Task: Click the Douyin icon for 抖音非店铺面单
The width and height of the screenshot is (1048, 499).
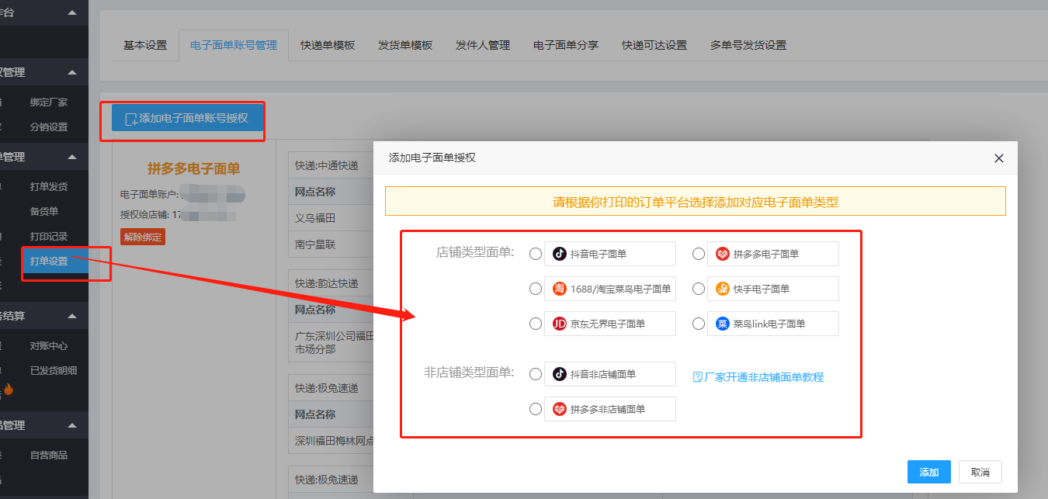Action: point(559,374)
